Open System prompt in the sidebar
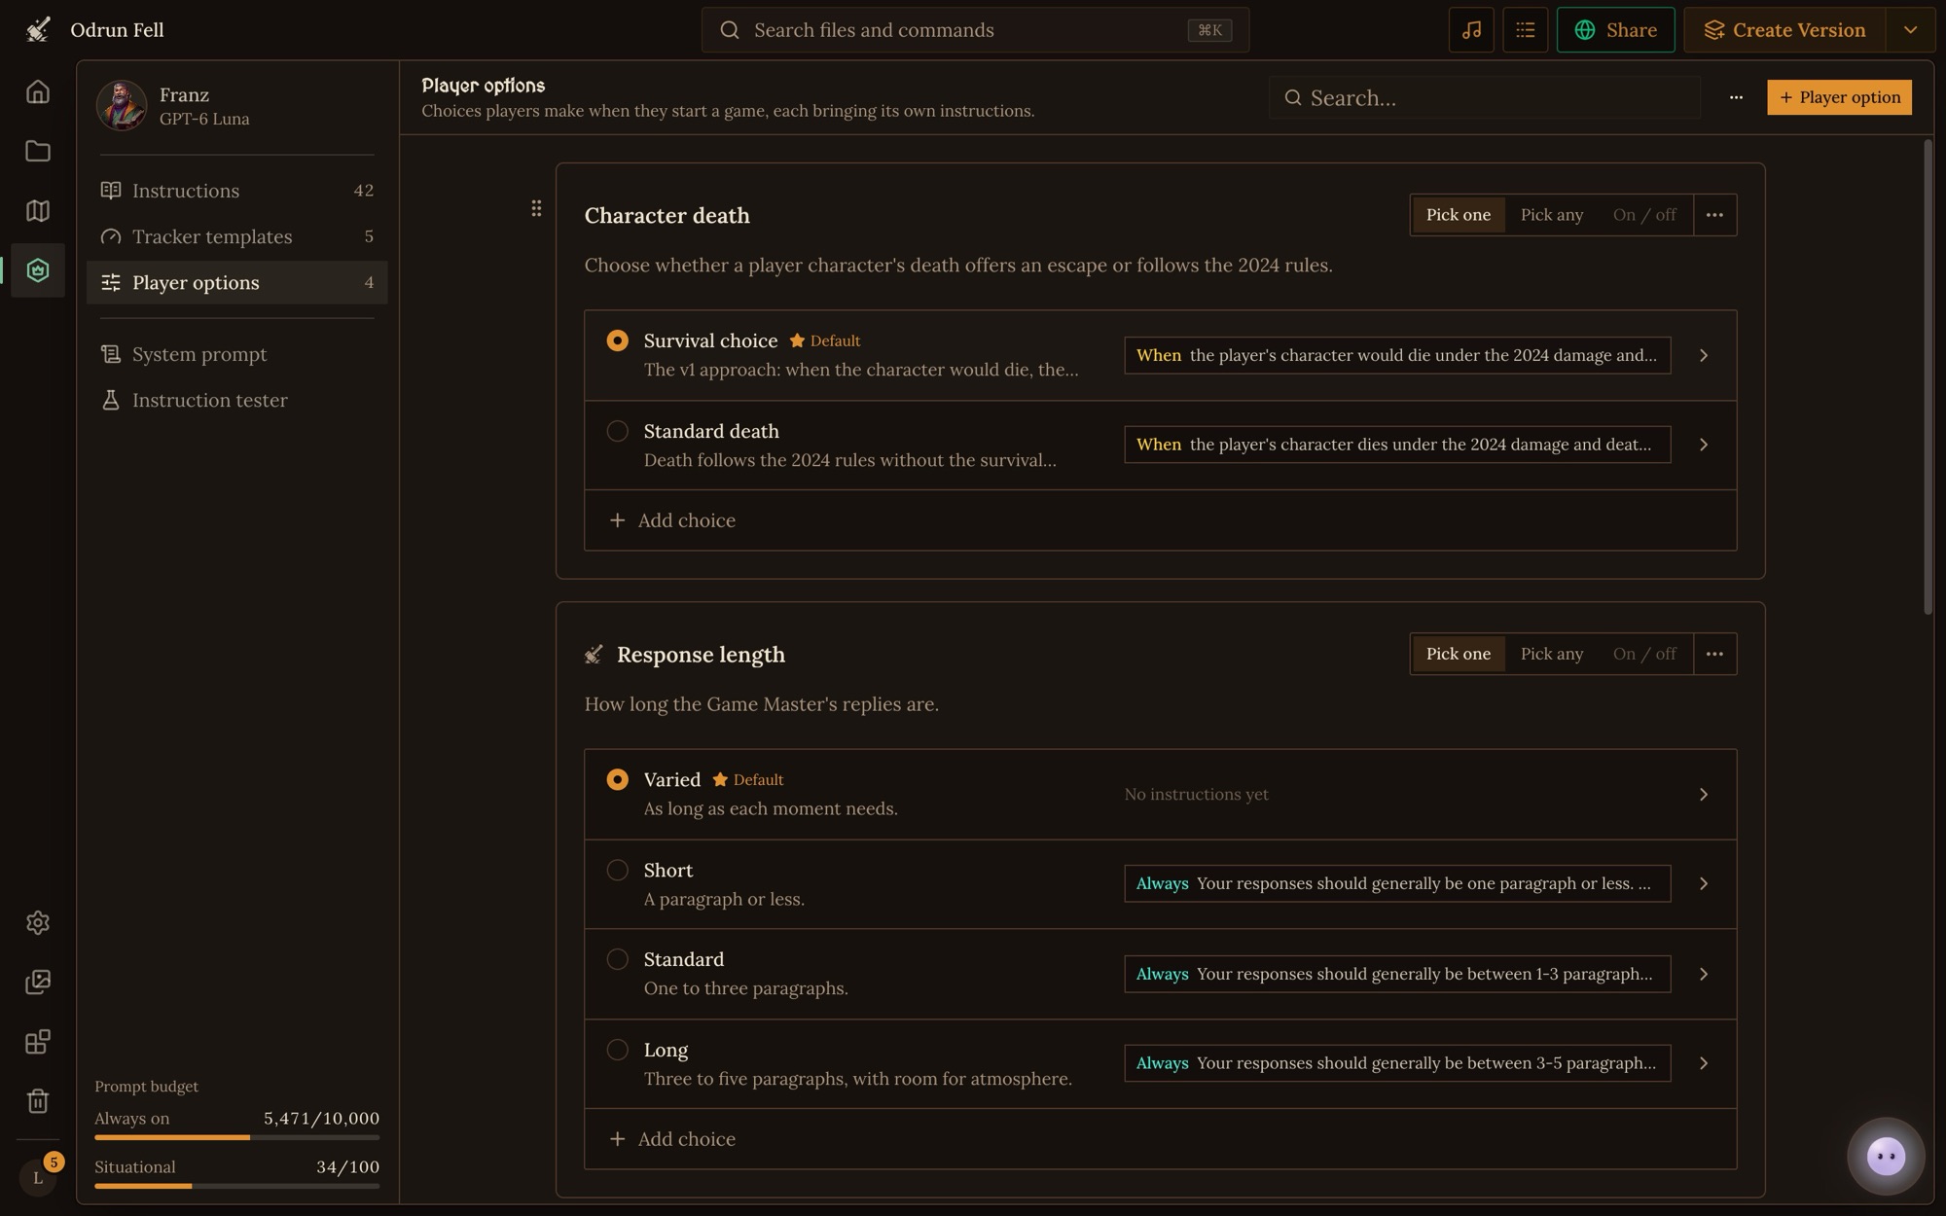Image resolution: width=1946 pixels, height=1216 pixels. pos(236,354)
